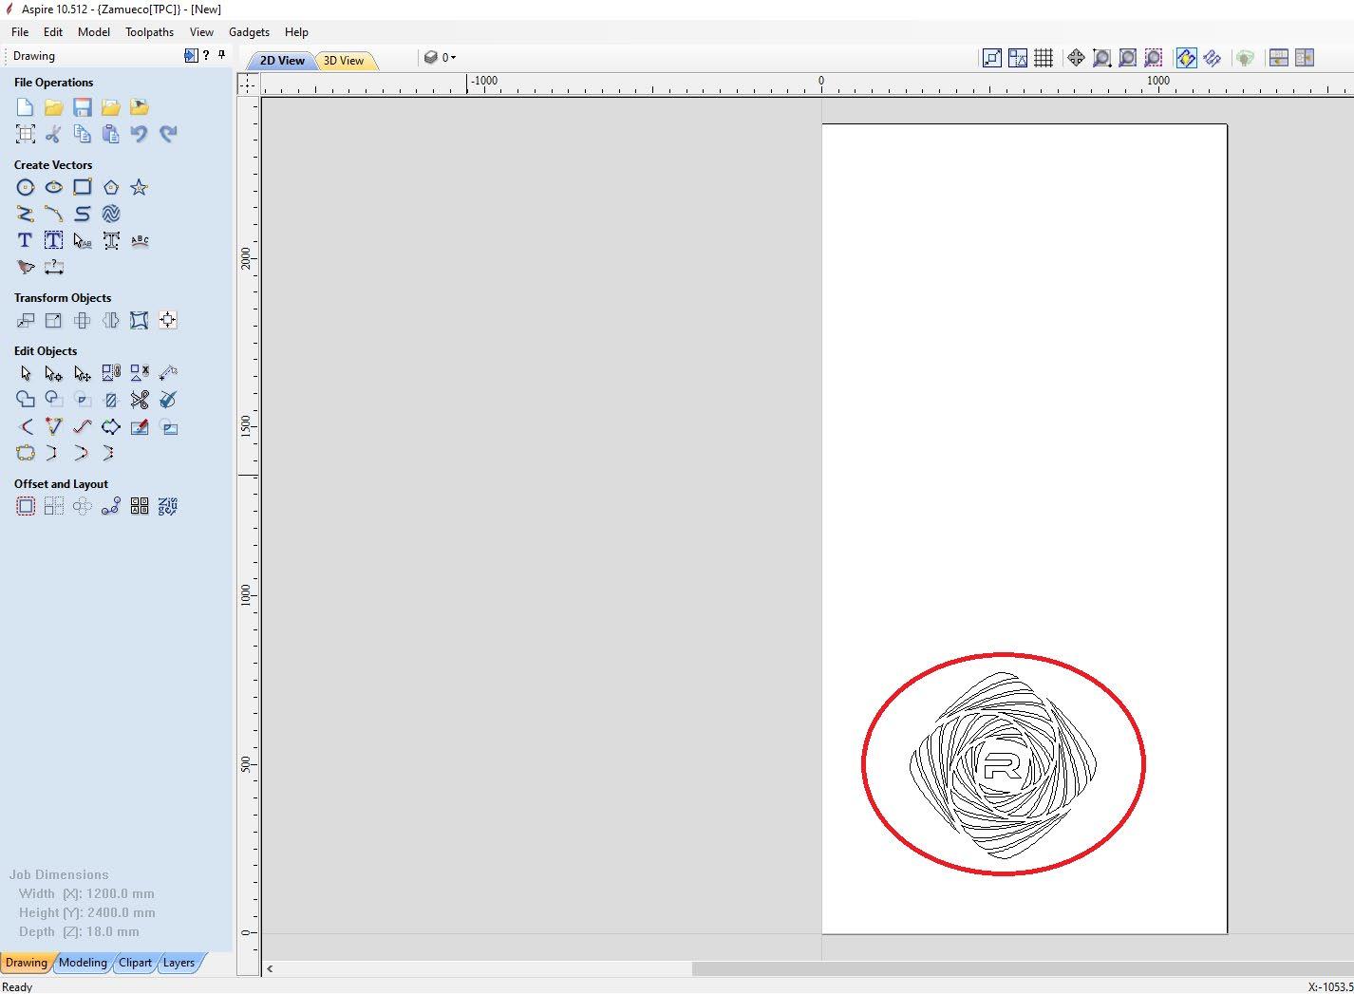Open the Create Fillets tool

click(26, 426)
